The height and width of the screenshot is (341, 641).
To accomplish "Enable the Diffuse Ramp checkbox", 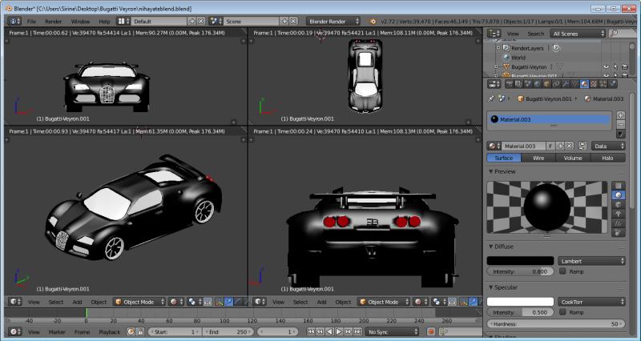I will [562, 272].
